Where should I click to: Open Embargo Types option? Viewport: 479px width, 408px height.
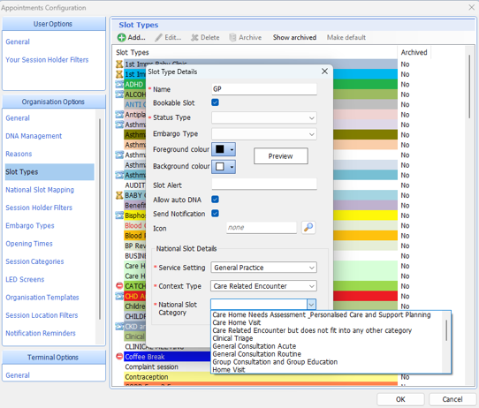click(30, 226)
